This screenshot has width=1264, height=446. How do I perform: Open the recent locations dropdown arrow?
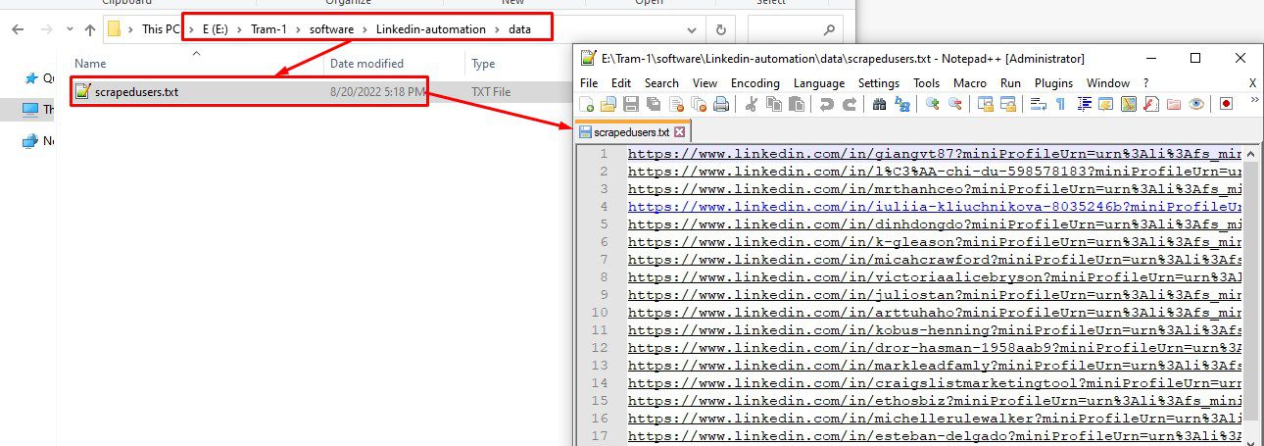68,29
